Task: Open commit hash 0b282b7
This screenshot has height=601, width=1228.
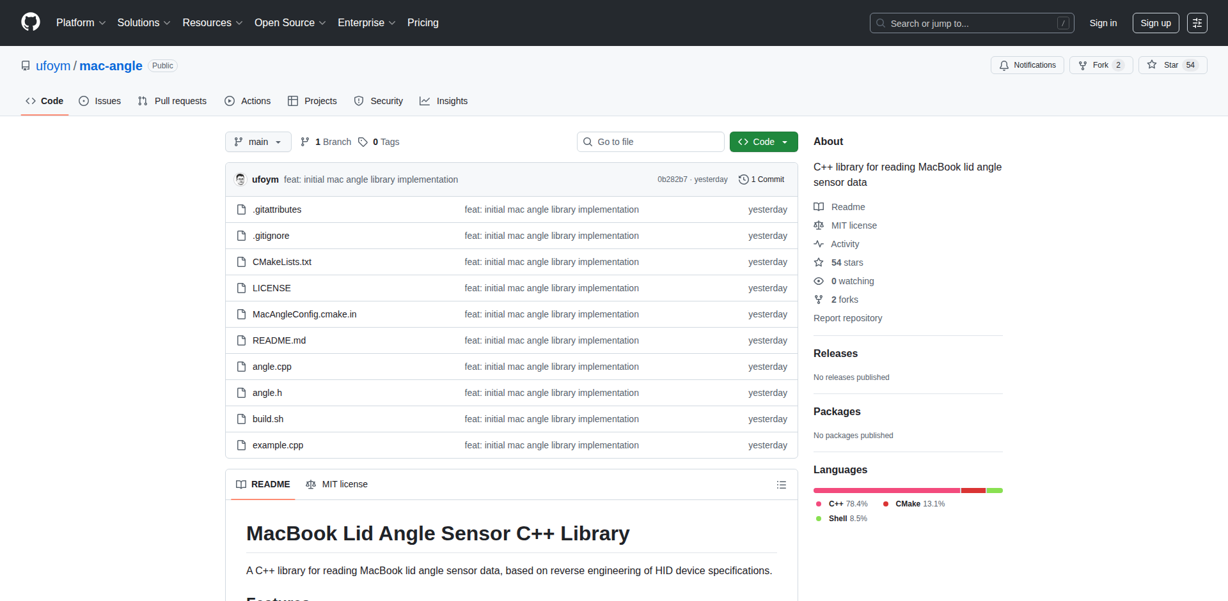Action: coord(672,179)
